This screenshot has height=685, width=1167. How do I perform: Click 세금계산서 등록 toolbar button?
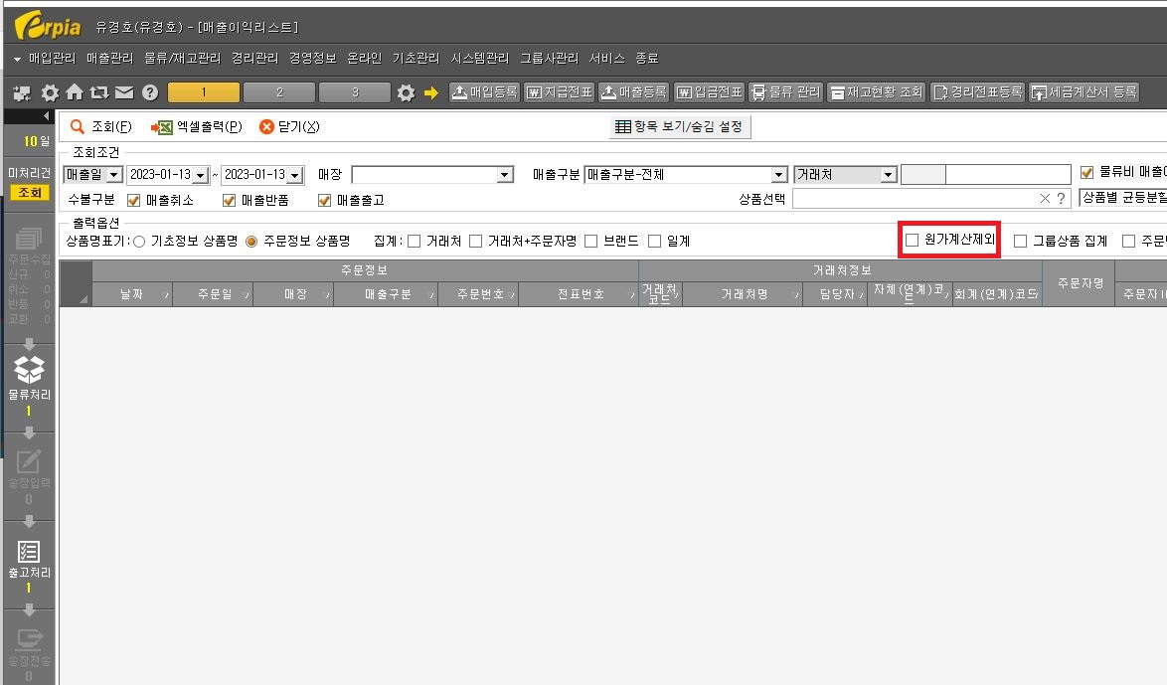click(1084, 92)
